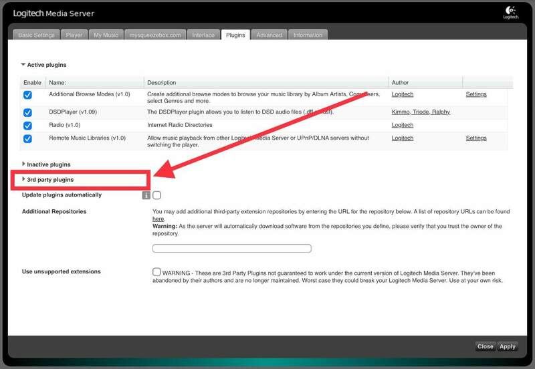Go to the Advanced tab
535x369 pixels.
click(x=270, y=35)
